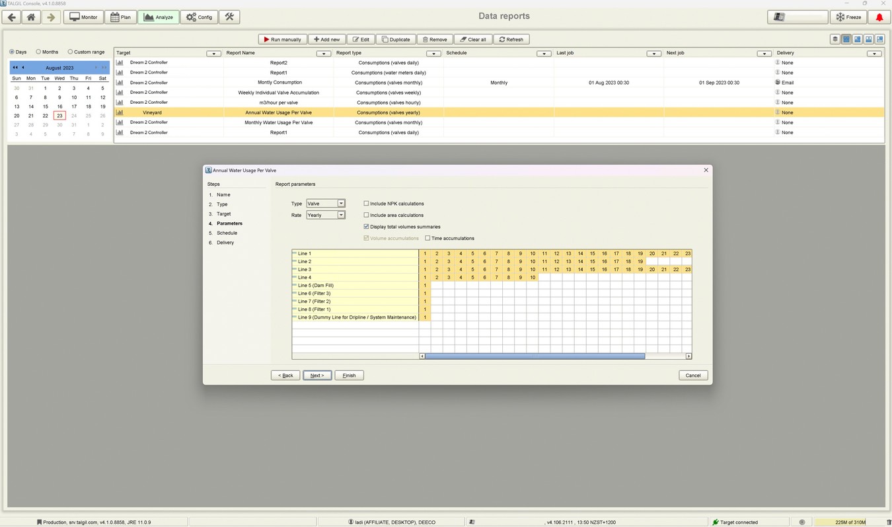
Task: Open the Schedule column filter dropdown
Action: [x=544, y=54]
